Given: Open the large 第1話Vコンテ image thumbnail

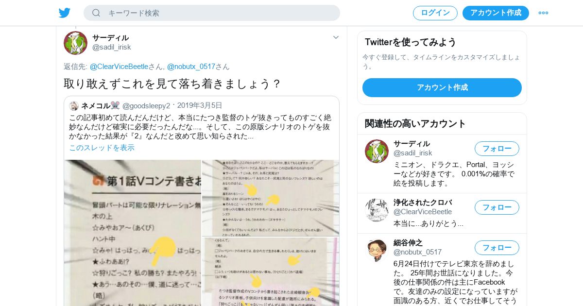Looking at the screenshot, I should pyautogui.click(x=133, y=233).
